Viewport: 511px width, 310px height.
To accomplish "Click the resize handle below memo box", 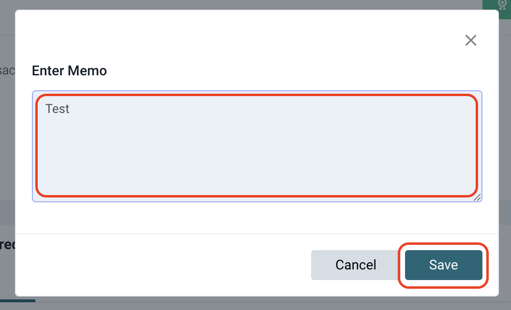I will [477, 197].
